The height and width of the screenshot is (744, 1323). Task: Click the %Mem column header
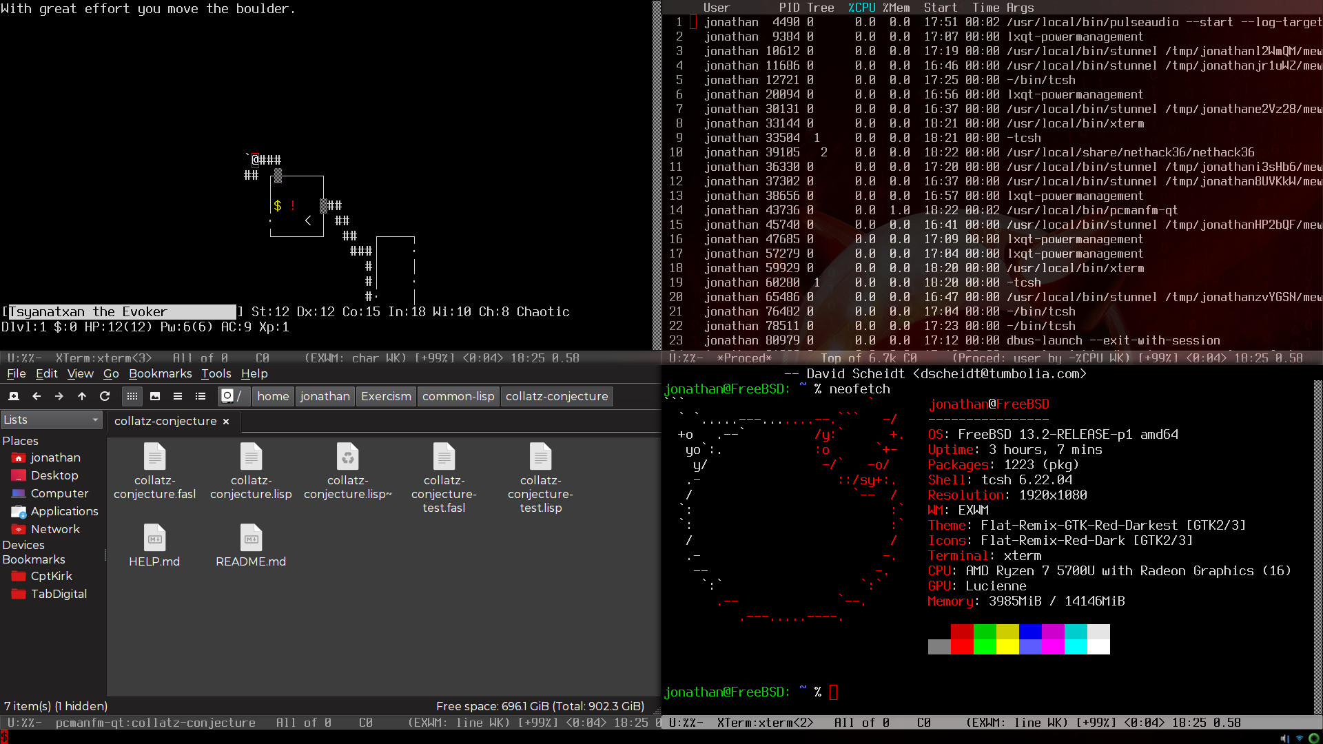(x=896, y=8)
